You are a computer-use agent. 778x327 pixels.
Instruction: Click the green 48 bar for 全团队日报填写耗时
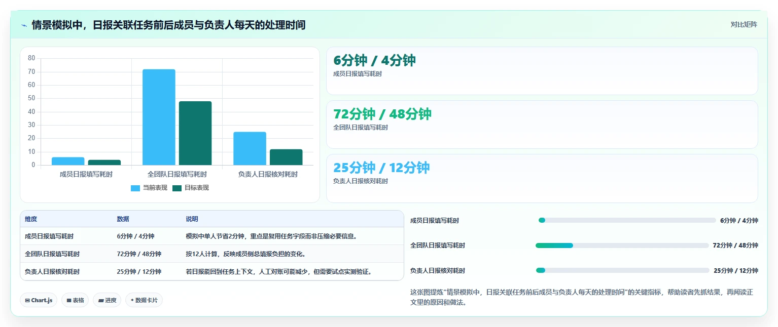click(x=195, y=133)
